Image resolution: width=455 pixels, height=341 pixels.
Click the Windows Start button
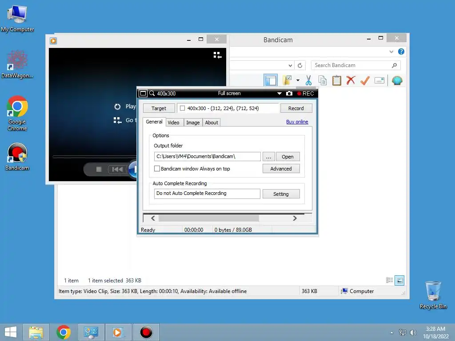pyautogui.click(x=11, y=332)
